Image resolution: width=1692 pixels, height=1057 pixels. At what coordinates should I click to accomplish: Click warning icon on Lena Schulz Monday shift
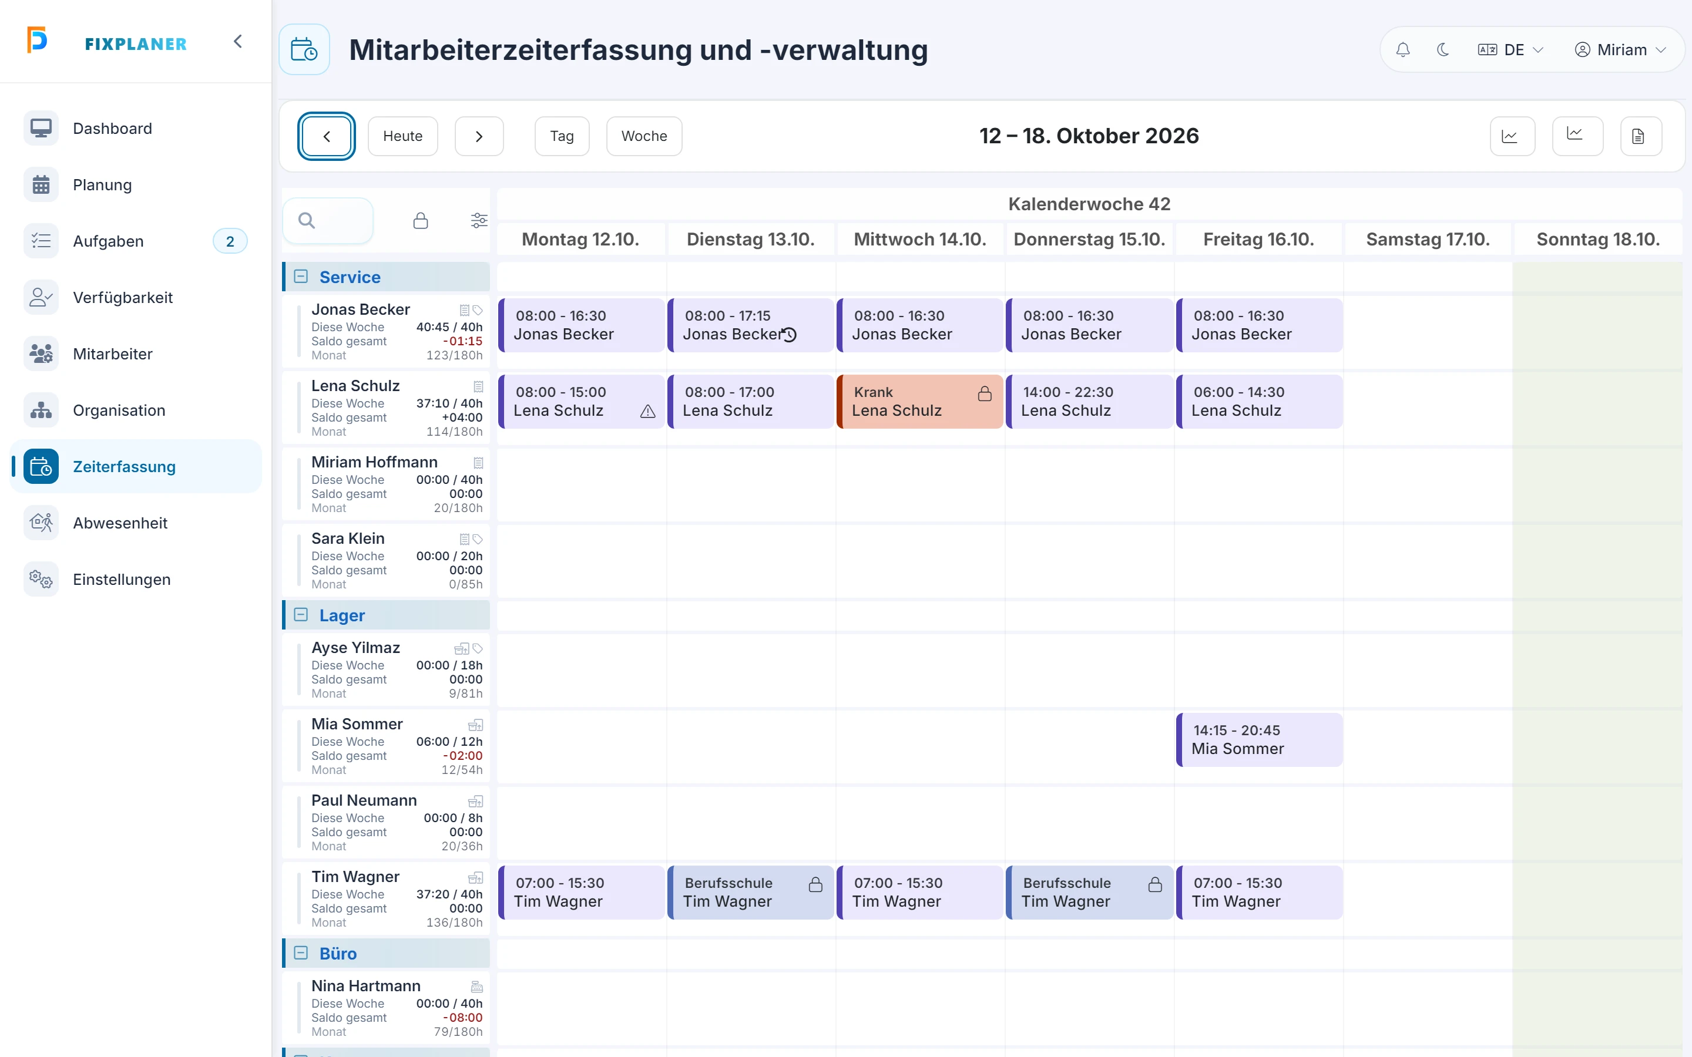[647, 412]
